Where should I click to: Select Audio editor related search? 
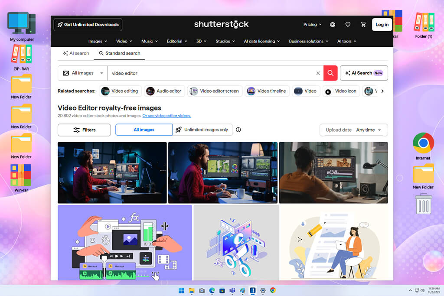[x=164, y=91]
